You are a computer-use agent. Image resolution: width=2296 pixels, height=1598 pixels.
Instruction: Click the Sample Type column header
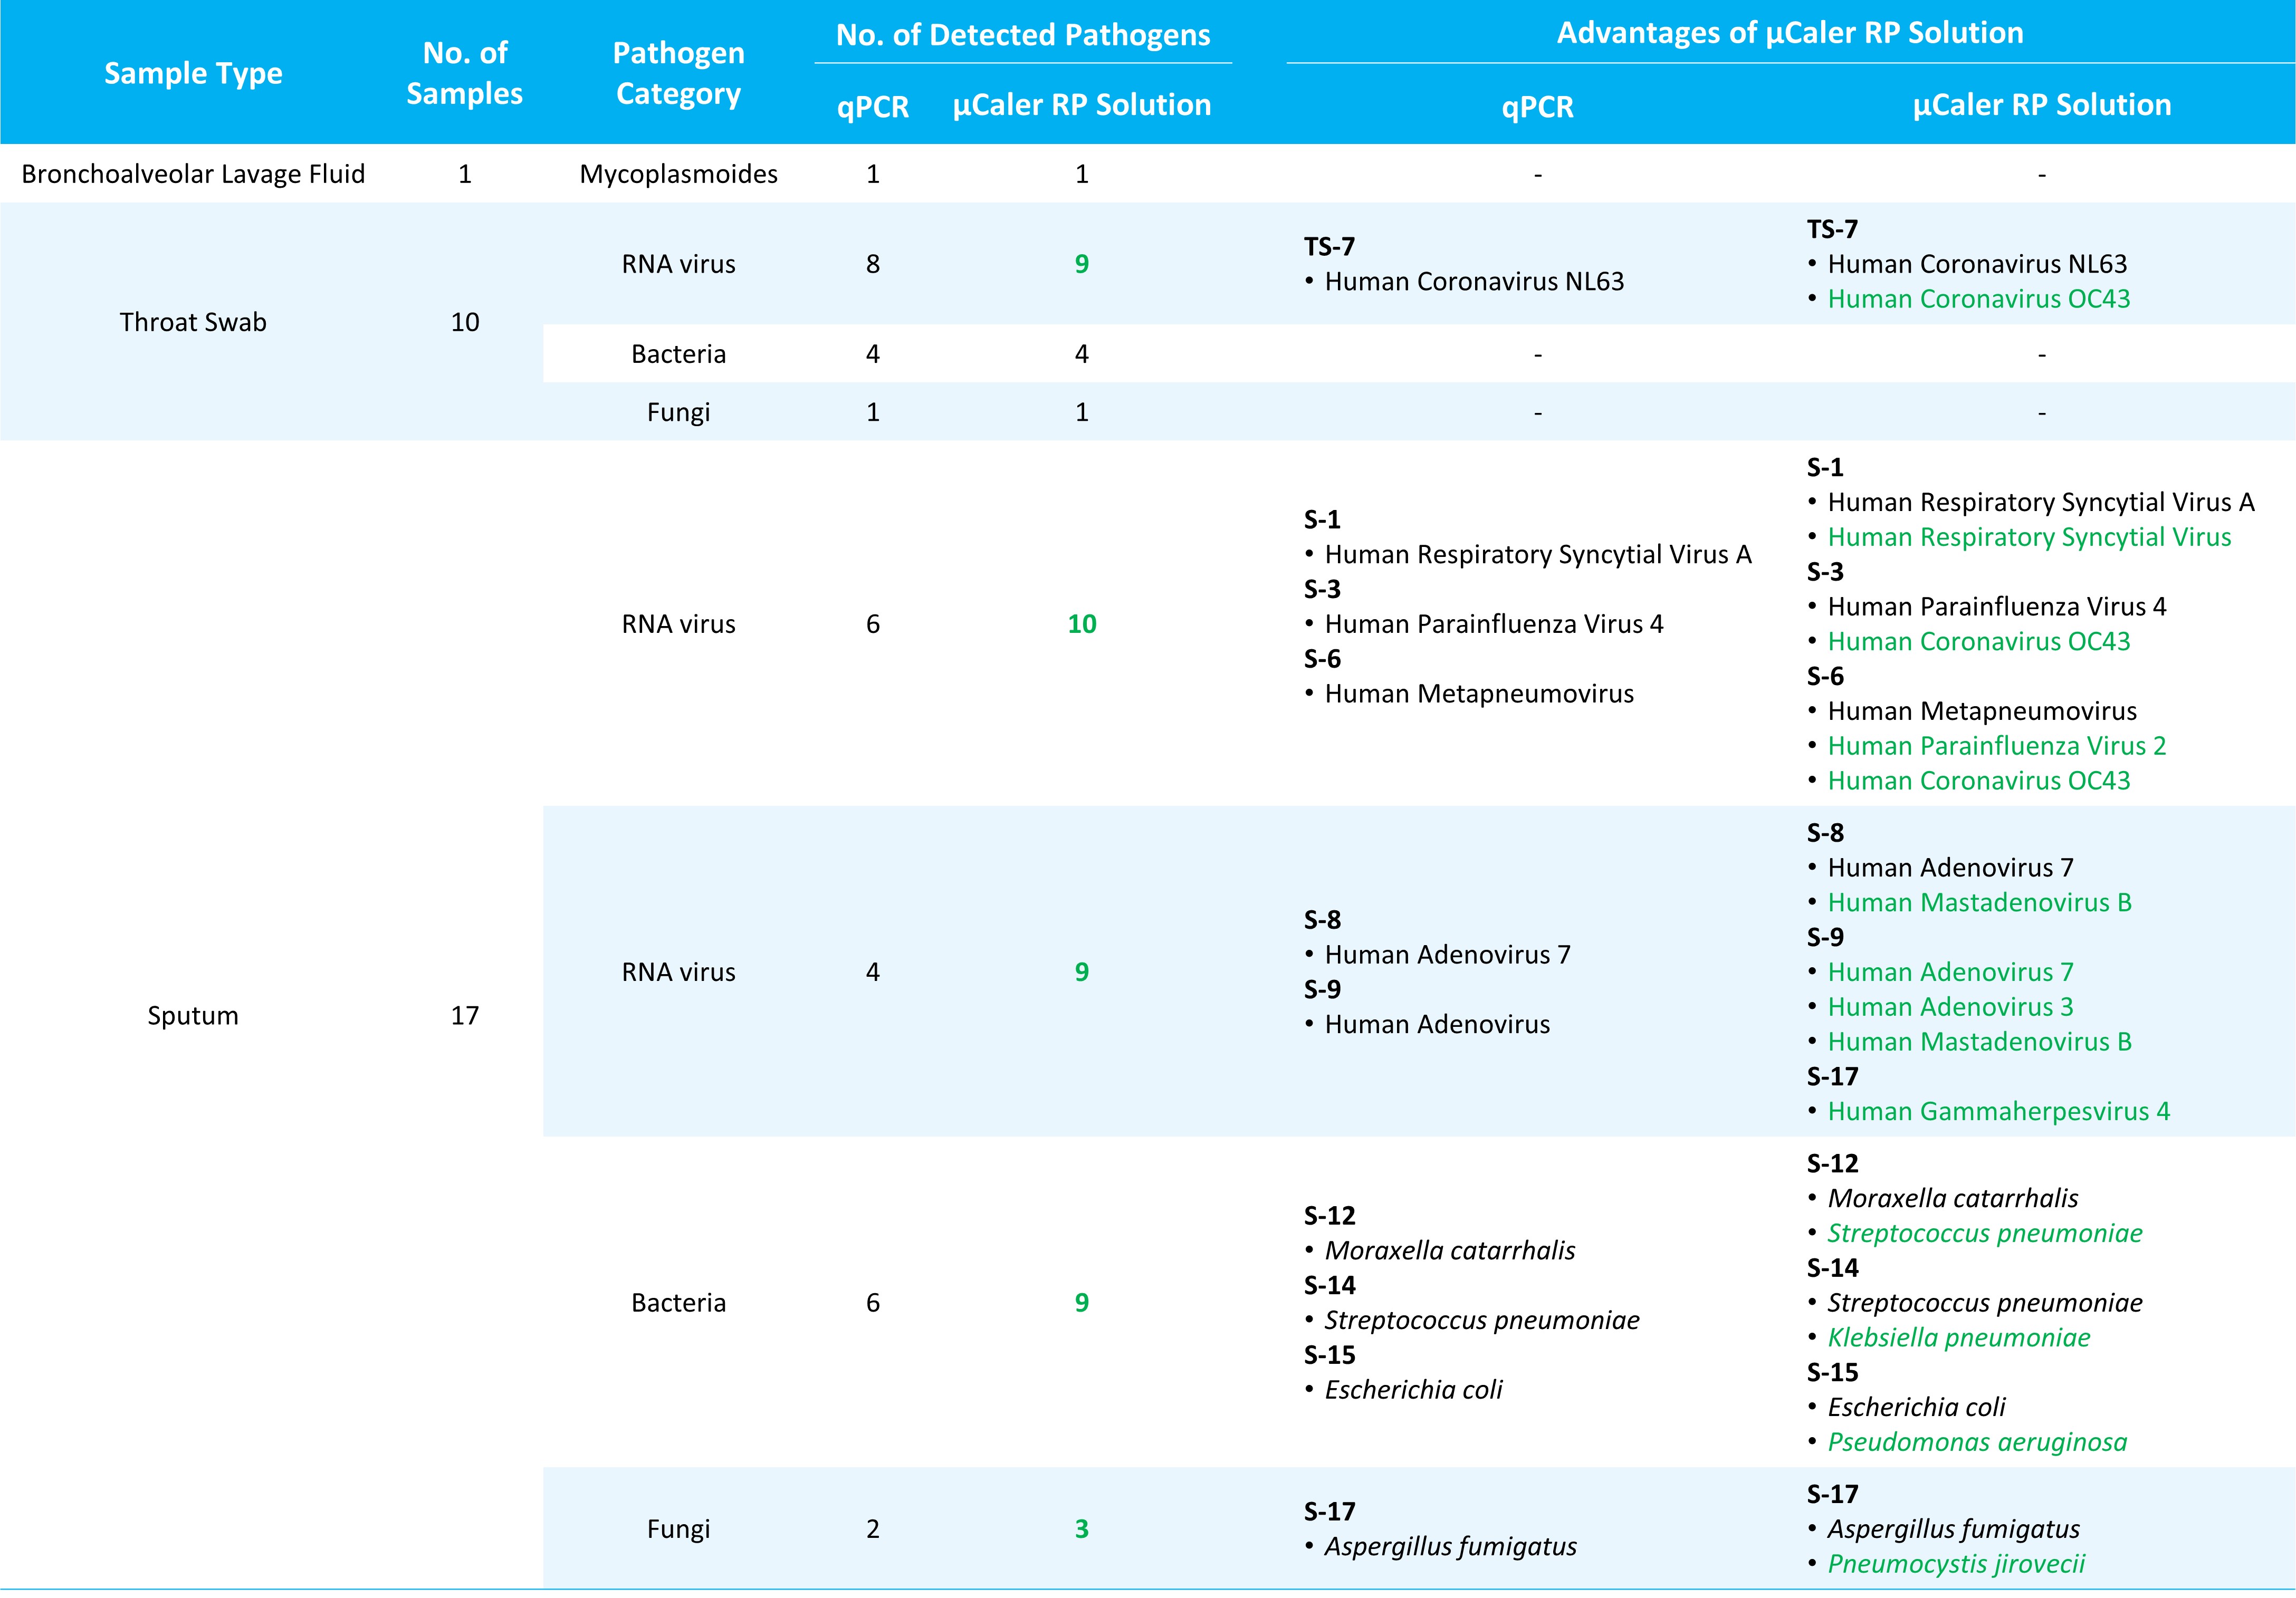(193, 73)
